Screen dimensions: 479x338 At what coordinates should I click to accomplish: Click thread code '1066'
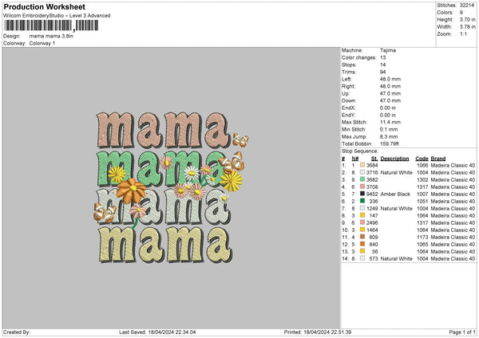pos(422,165)
